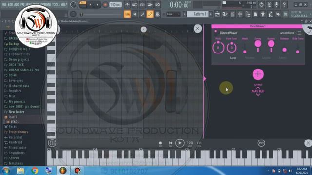Open the Mixer view icon
This screenshot has width=312, height=175.
tap(240, 14)
